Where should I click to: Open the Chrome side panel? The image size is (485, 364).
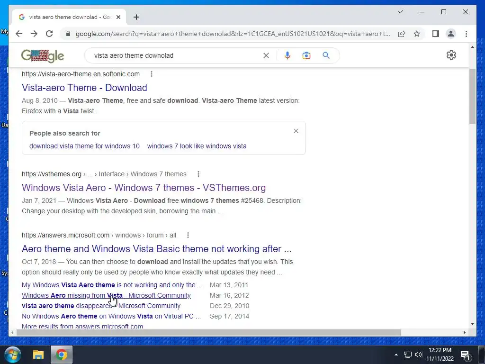(436, 34)
